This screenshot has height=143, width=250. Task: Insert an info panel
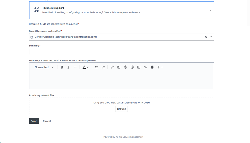(x=152, y=67)
